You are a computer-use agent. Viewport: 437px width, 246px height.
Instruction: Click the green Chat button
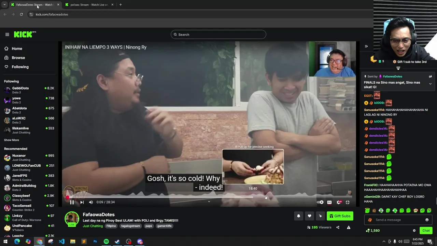point(426,231)
